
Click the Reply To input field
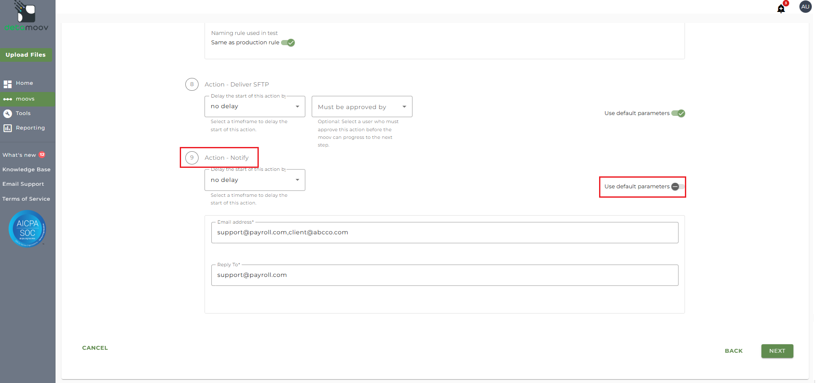tap(445, 275)
